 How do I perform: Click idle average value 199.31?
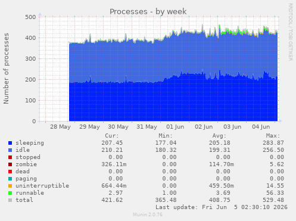pos(220,150)
